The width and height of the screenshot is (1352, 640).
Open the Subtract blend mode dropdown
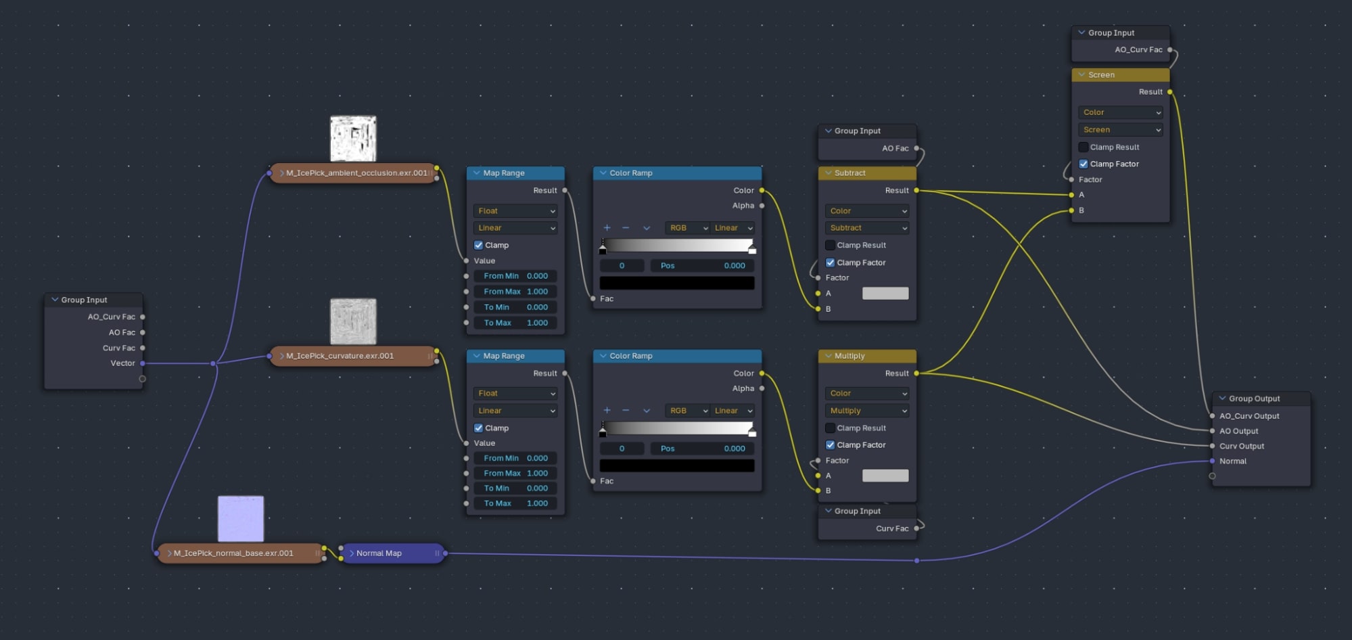point(866,228)
